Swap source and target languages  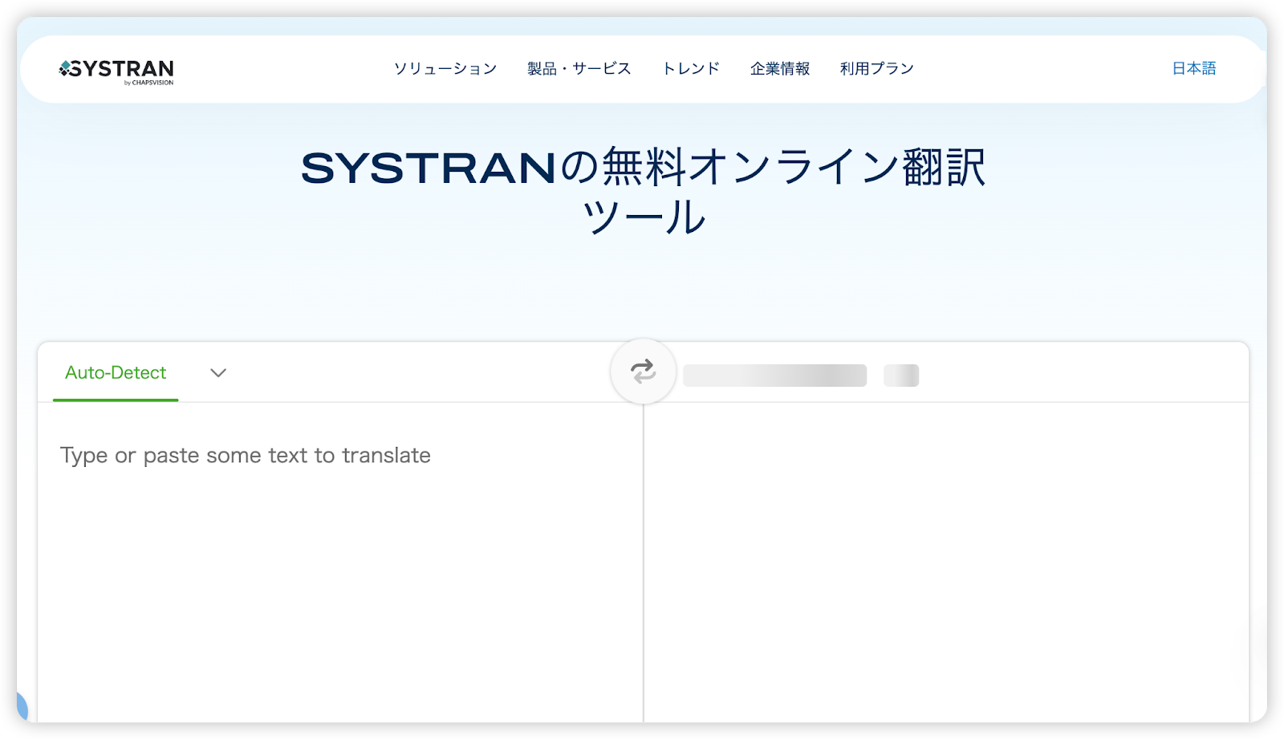(643, 372)
